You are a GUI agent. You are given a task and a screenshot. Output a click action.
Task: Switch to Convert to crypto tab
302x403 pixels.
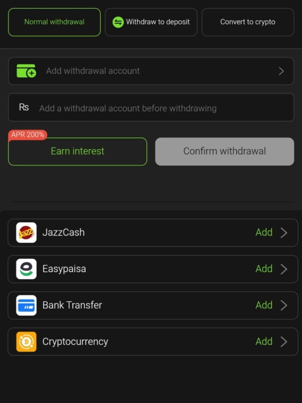pyautogui.click(x=248, y=22)
